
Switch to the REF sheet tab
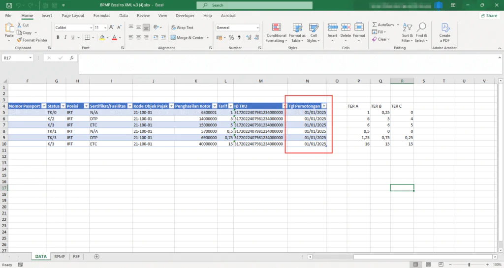[76, 257]
